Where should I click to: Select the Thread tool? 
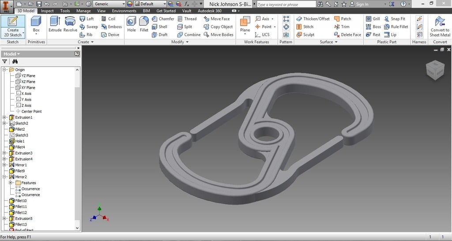[x=187, y=19]
